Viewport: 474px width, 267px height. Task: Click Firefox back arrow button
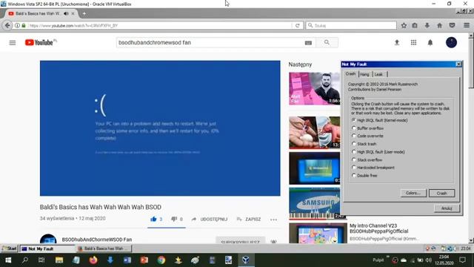pos(7,25)
